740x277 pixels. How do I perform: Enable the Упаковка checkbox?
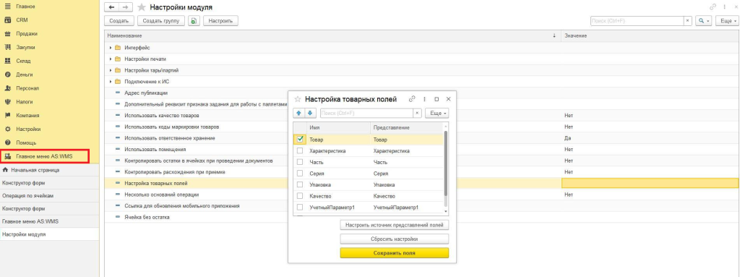(300, 185)
